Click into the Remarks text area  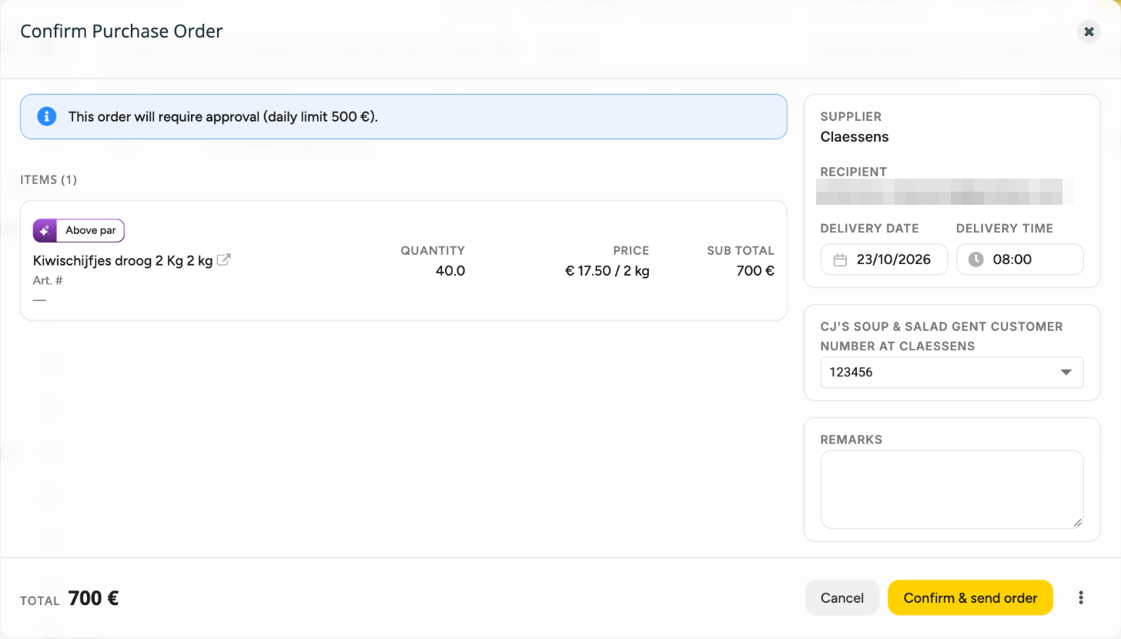[952, 490]
